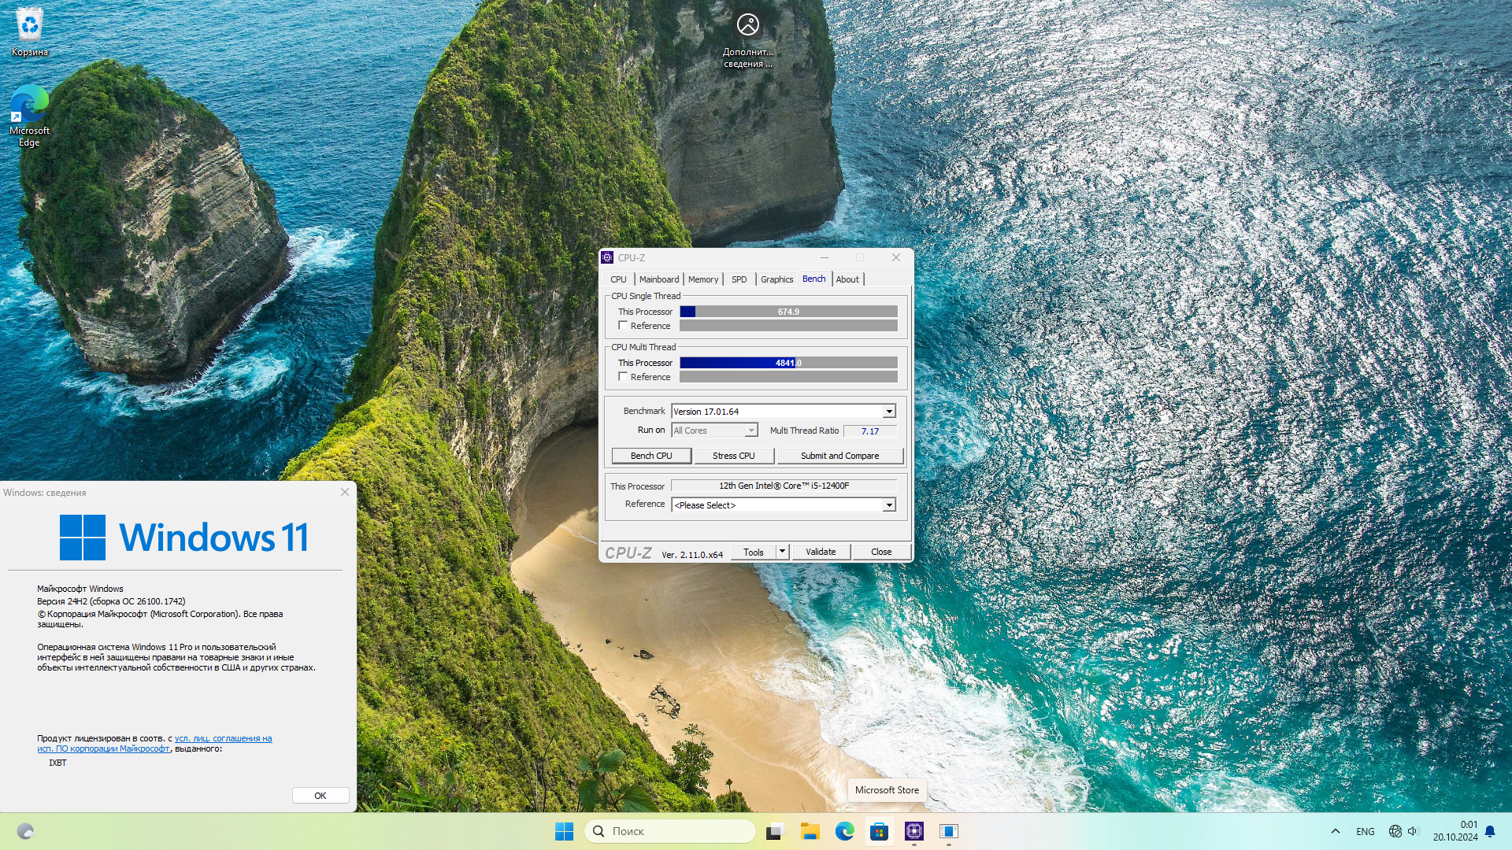Switch to the Mainboard tab
Viewport: 1512px width, 850px height.
point(658,279)
